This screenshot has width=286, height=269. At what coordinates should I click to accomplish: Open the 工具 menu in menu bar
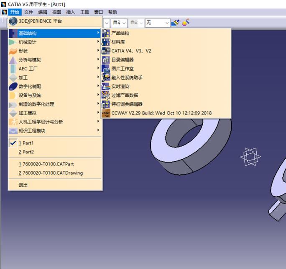(84, 12)
